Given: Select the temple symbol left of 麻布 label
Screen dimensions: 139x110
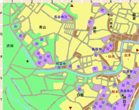Looking at the screenshot, I should (90, 22).
